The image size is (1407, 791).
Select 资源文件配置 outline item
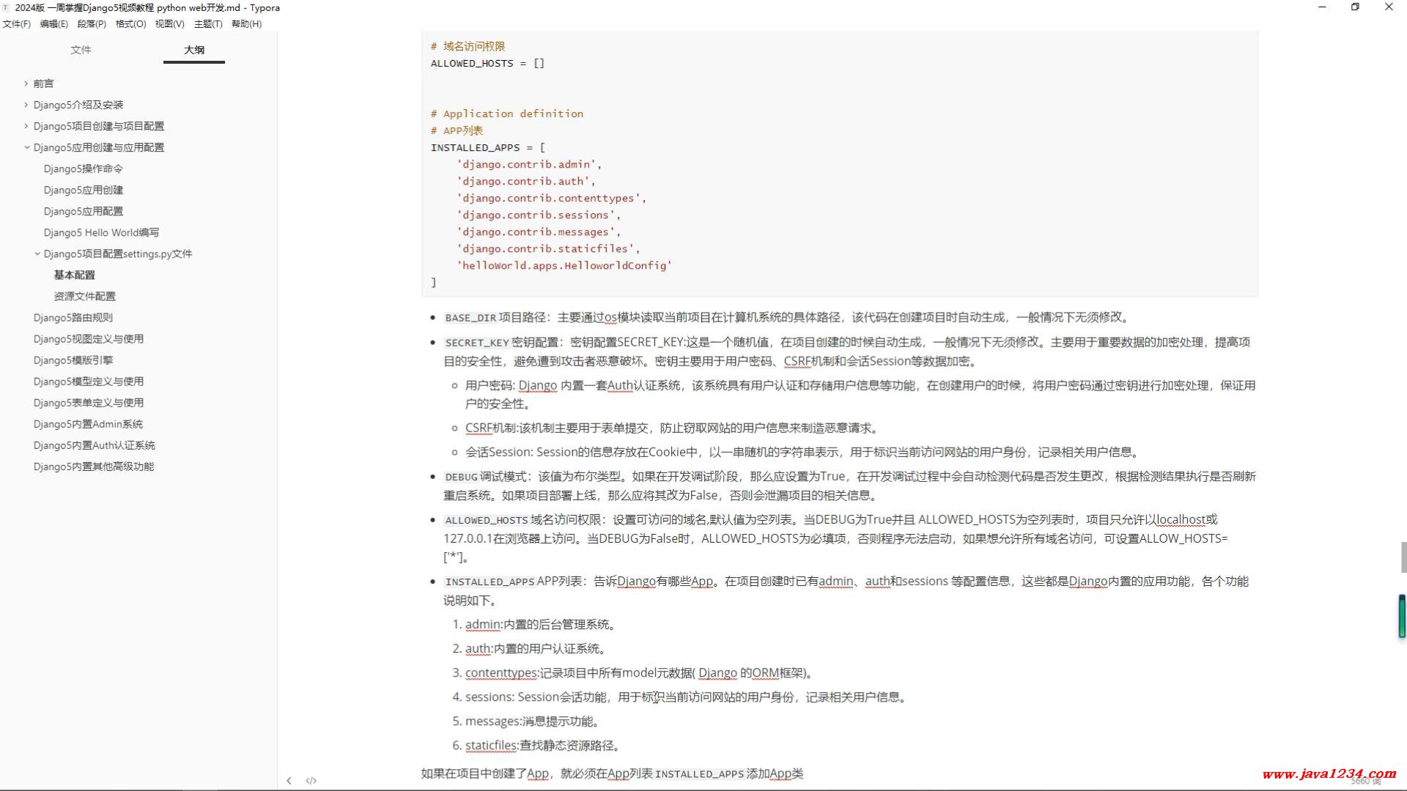pyautogui.click(x=84, y=296)
